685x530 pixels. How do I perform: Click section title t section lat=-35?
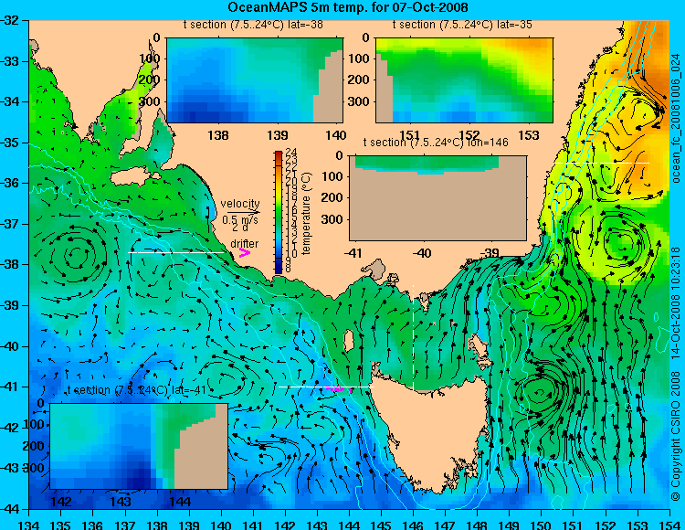[x=462, y=25]
